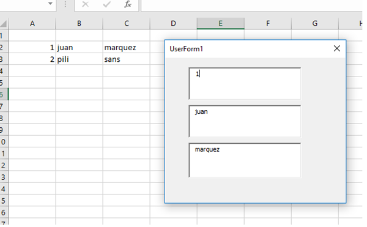Select column B header
Screen dimensions: 367x227
click(79, 24)
